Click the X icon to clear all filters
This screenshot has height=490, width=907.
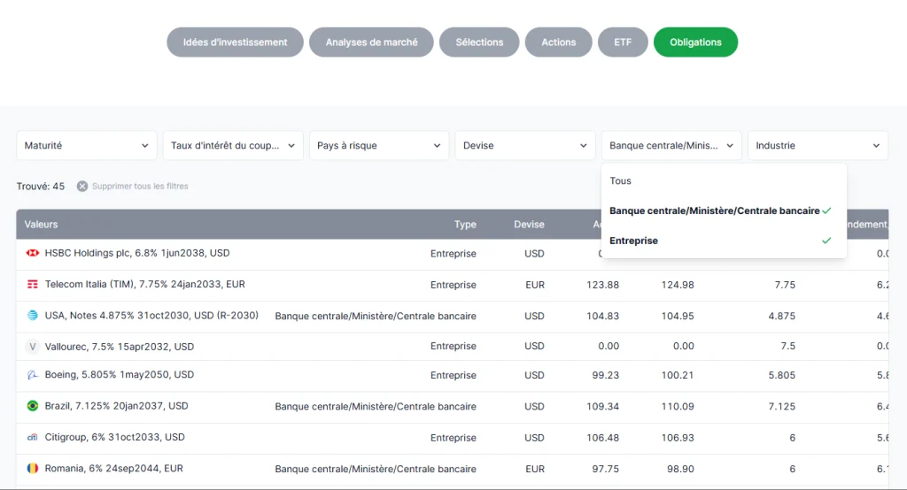(x=82, y=186)
